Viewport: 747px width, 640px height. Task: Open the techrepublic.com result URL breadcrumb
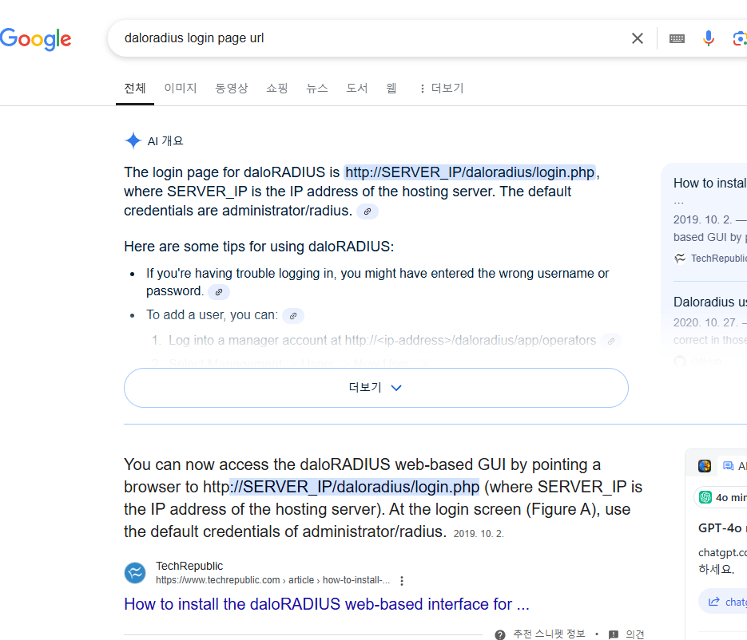[x=272, y=580]
